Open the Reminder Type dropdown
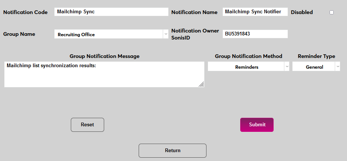Image resolution: width=347 pixels, height=161 pixels. click(316, 67)
